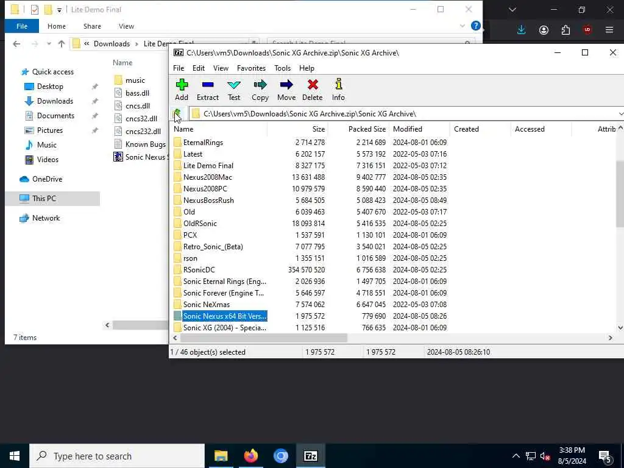624x468 pixels.
Task: Go back in File Explorer
Action: point(16,44)
